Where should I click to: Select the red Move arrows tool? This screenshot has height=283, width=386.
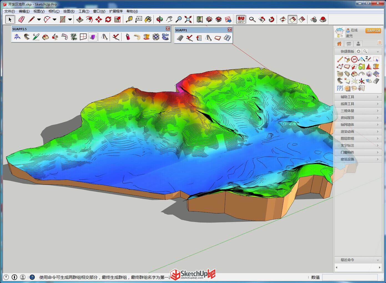(x=99, y=19)
